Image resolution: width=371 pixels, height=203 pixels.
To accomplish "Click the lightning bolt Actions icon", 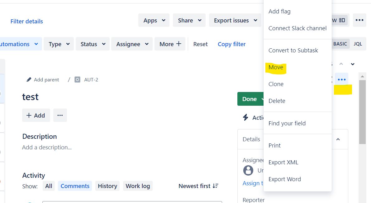I will coord(245,118).
